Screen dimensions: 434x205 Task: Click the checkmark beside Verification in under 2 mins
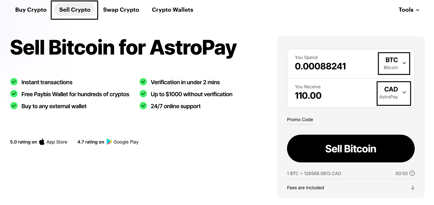pos(143,82)
